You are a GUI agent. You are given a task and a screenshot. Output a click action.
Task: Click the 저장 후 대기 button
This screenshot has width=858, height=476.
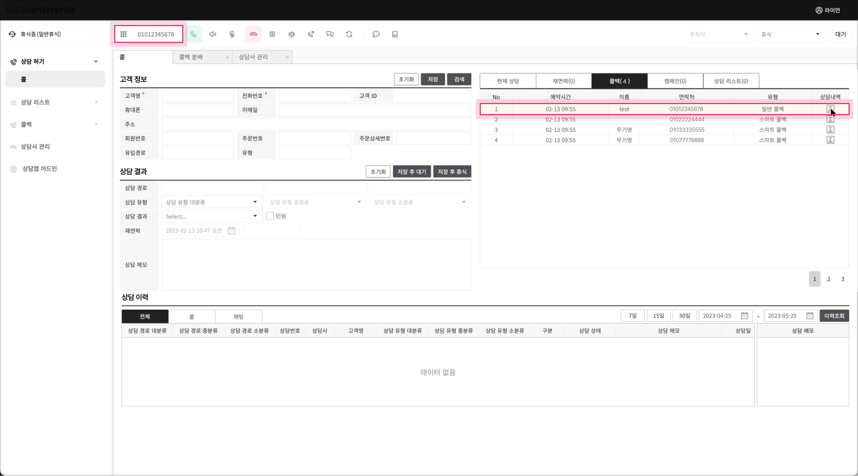pyautogui.click(x=412, y=172)
